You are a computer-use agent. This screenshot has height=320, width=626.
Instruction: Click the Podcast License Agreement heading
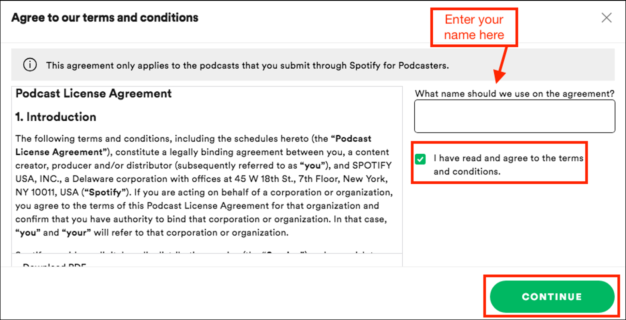[94, 94]
